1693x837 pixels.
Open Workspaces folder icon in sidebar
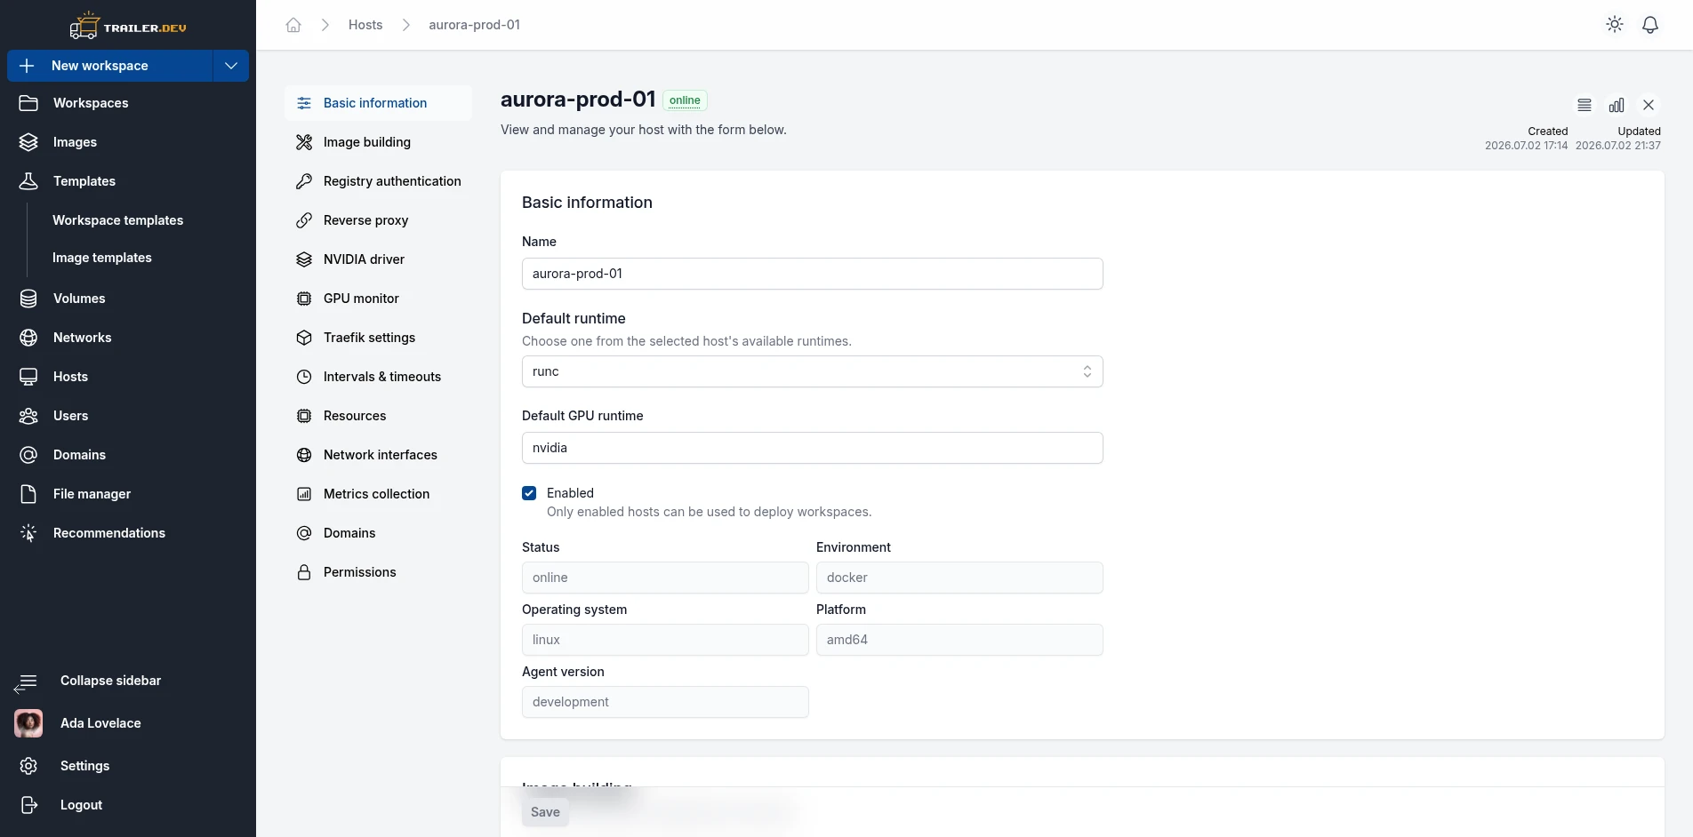28,103
